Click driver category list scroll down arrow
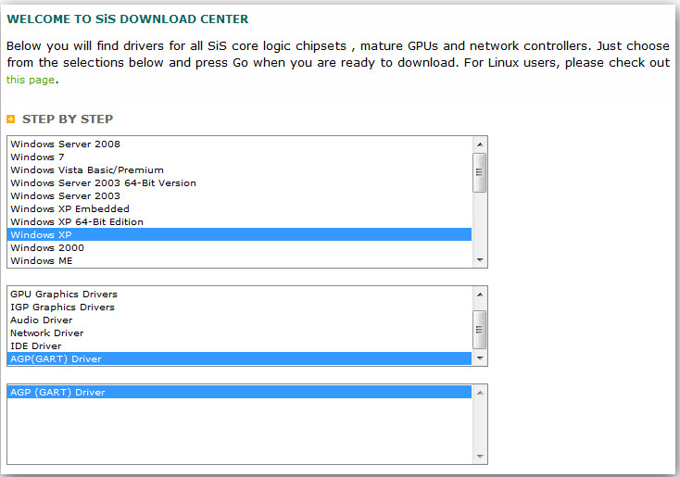The width and height of the screenshot is (680, 477). (480, 358)
